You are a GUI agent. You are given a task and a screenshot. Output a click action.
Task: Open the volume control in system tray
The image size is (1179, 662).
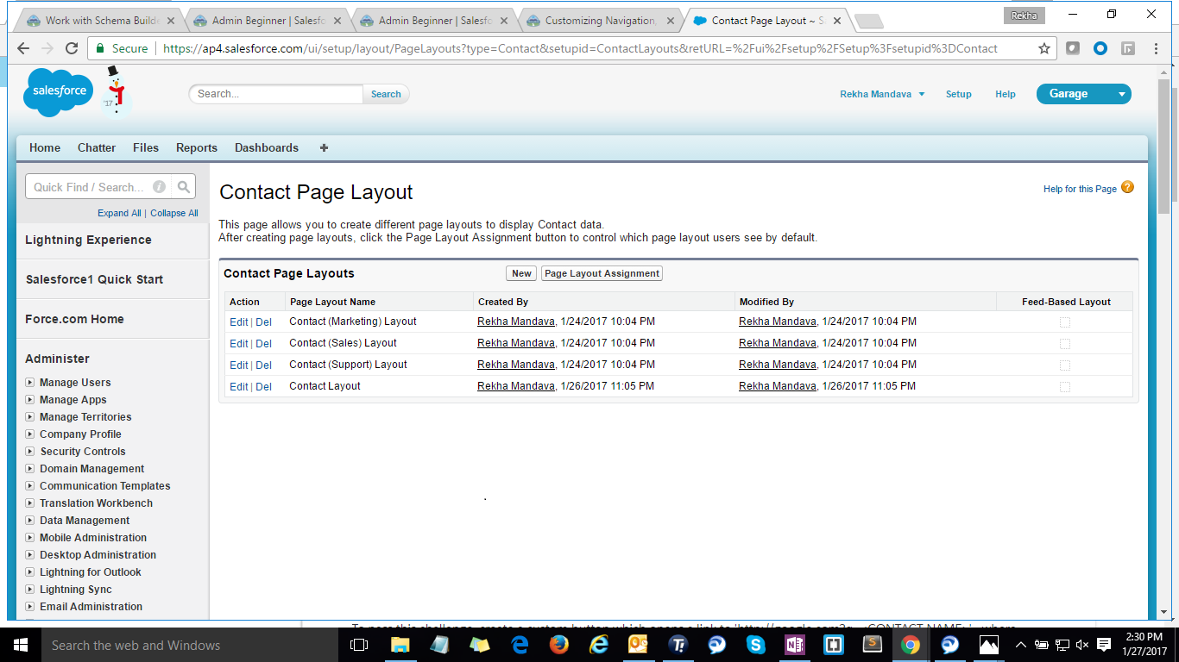point(1082,645)
